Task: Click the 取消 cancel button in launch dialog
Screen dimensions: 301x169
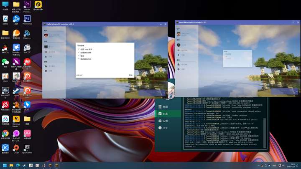Action: (130, 75)
